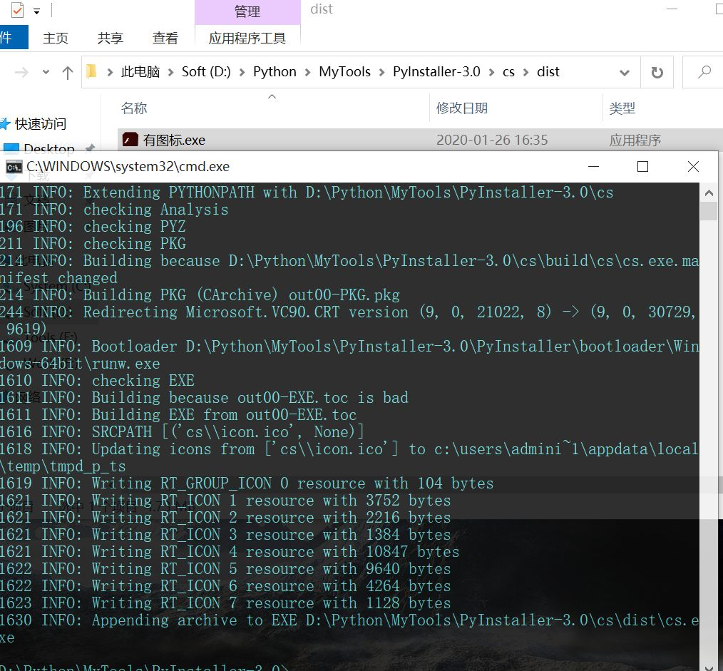This screenshot has width=723, height=671.
Task: Sort files by 类型 column
Action: point(622,108)
